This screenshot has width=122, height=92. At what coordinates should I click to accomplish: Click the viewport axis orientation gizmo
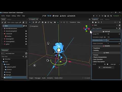click(86, 29)
